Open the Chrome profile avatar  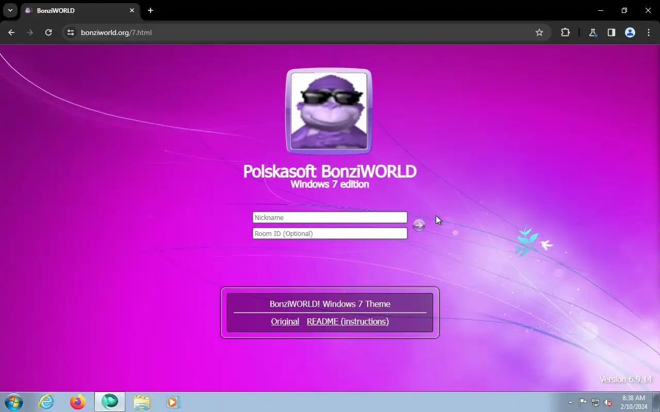pos(630,32)
